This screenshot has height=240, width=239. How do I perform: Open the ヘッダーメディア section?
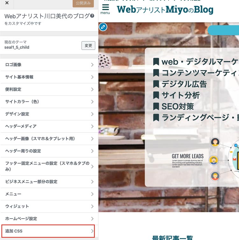point(49,126)
